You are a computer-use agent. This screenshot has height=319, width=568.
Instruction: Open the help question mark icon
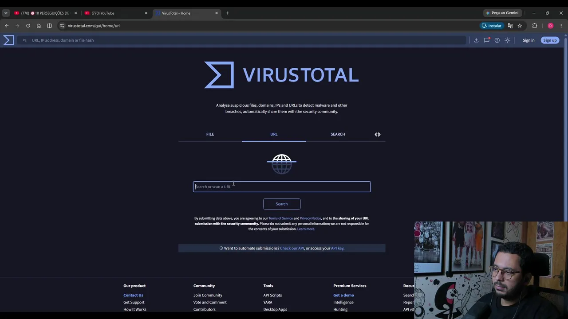[497, 40]
